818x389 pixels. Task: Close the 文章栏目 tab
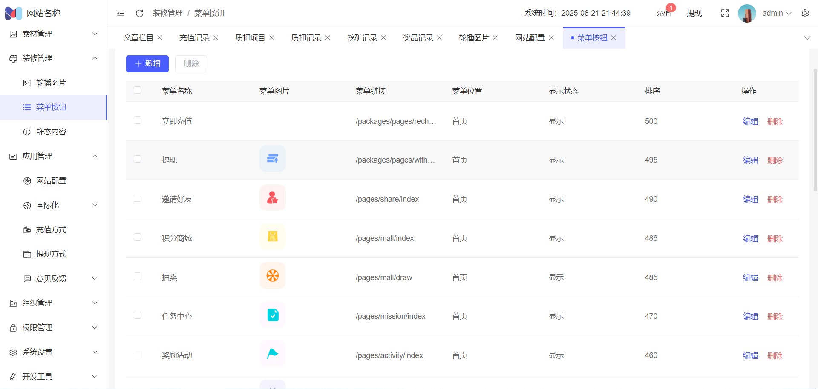(x=160, y=38)
